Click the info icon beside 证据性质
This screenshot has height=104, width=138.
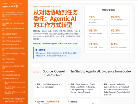36,50
